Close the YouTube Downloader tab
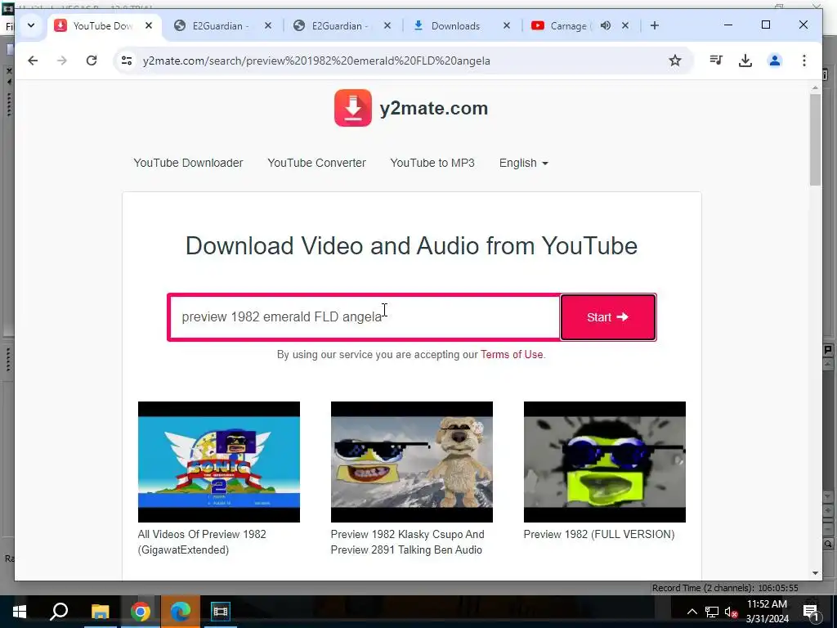This screenshot has height=628, width=837. point(149,25)
